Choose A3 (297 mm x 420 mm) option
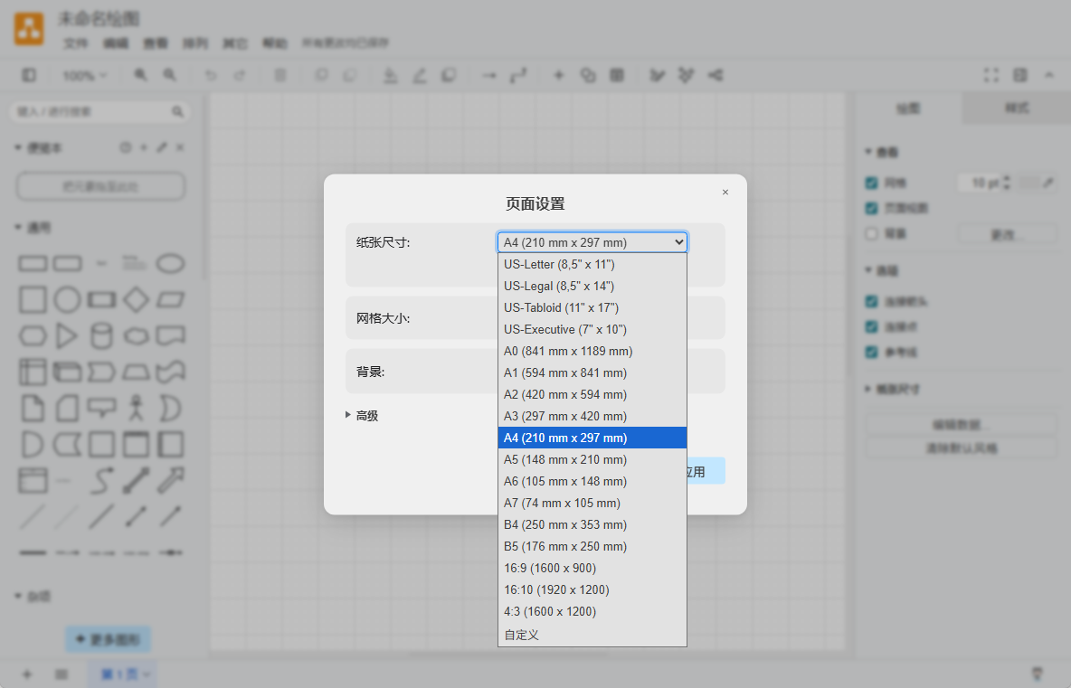The height and width of the screenshot is (688, 1071). click(x=592, y=417)
